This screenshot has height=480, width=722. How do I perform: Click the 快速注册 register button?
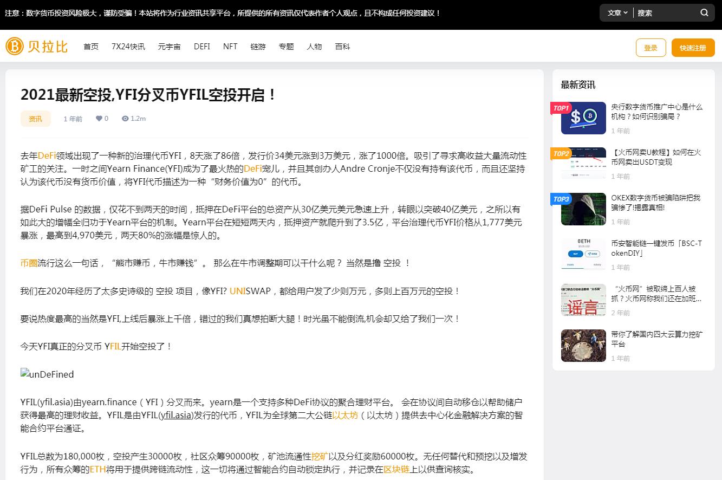(x=693, y=48)
